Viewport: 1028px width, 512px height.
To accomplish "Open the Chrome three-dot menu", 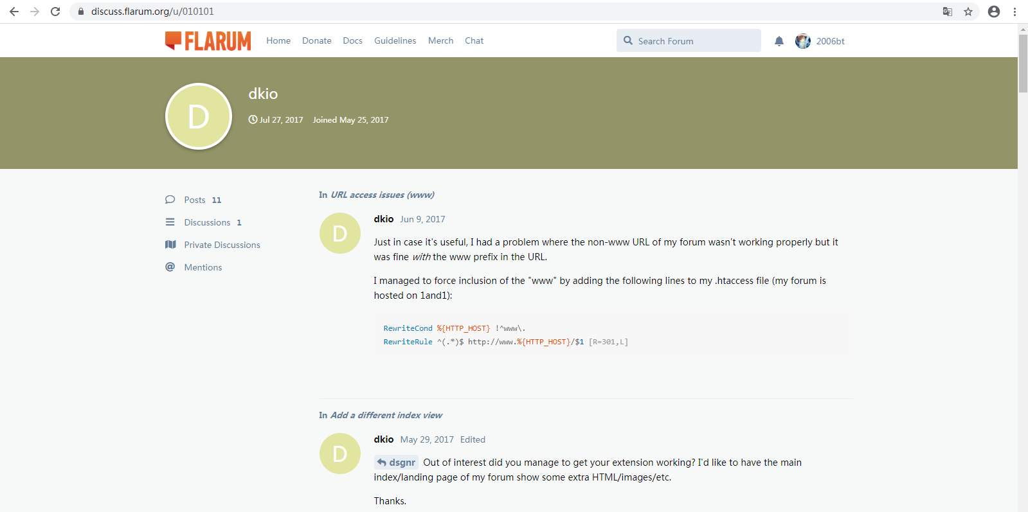I will pyautogui.click(x=1014, y=12).
